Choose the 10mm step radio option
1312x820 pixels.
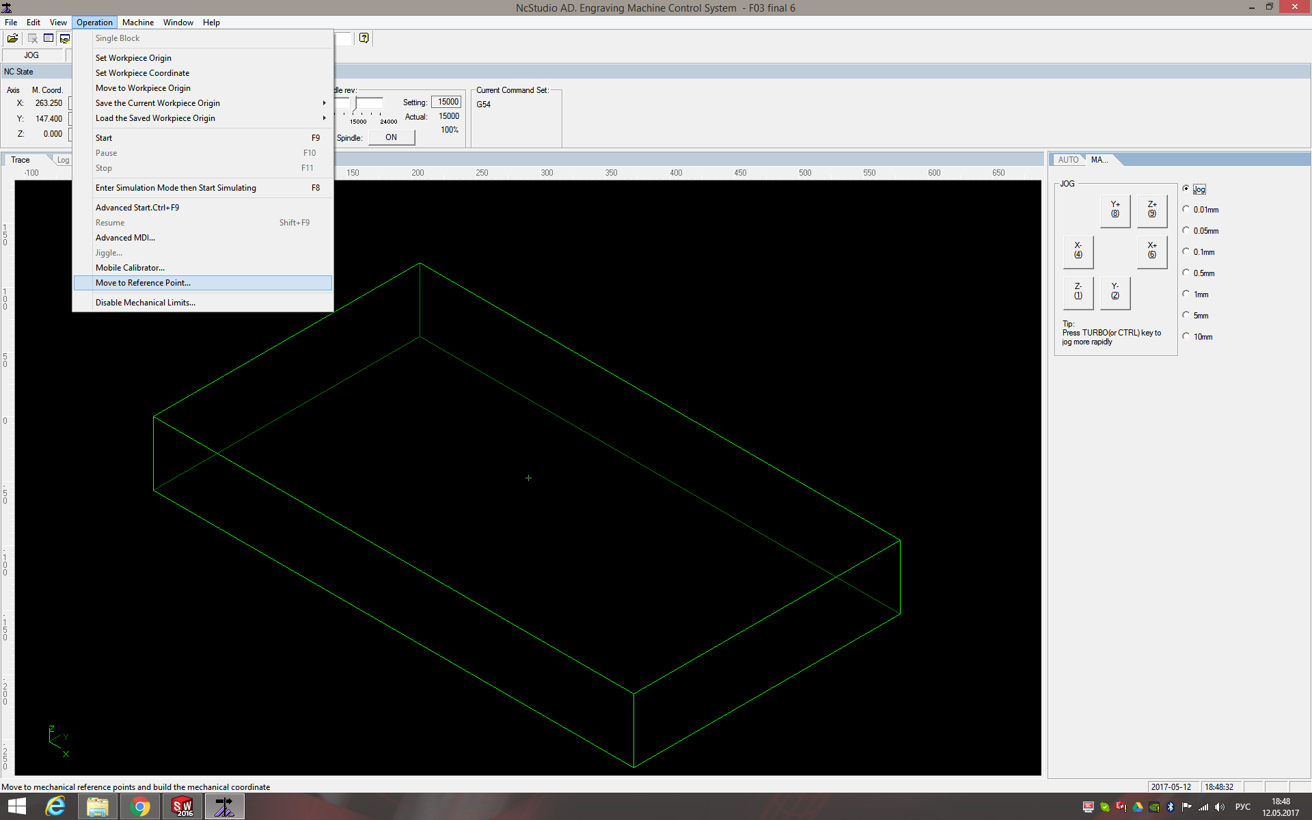(1186, 336)
